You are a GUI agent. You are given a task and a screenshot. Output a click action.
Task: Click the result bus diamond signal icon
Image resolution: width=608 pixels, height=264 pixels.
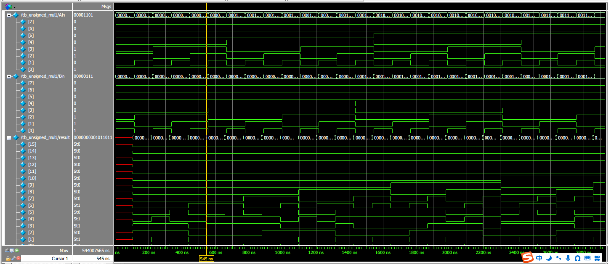pos(16,137)
